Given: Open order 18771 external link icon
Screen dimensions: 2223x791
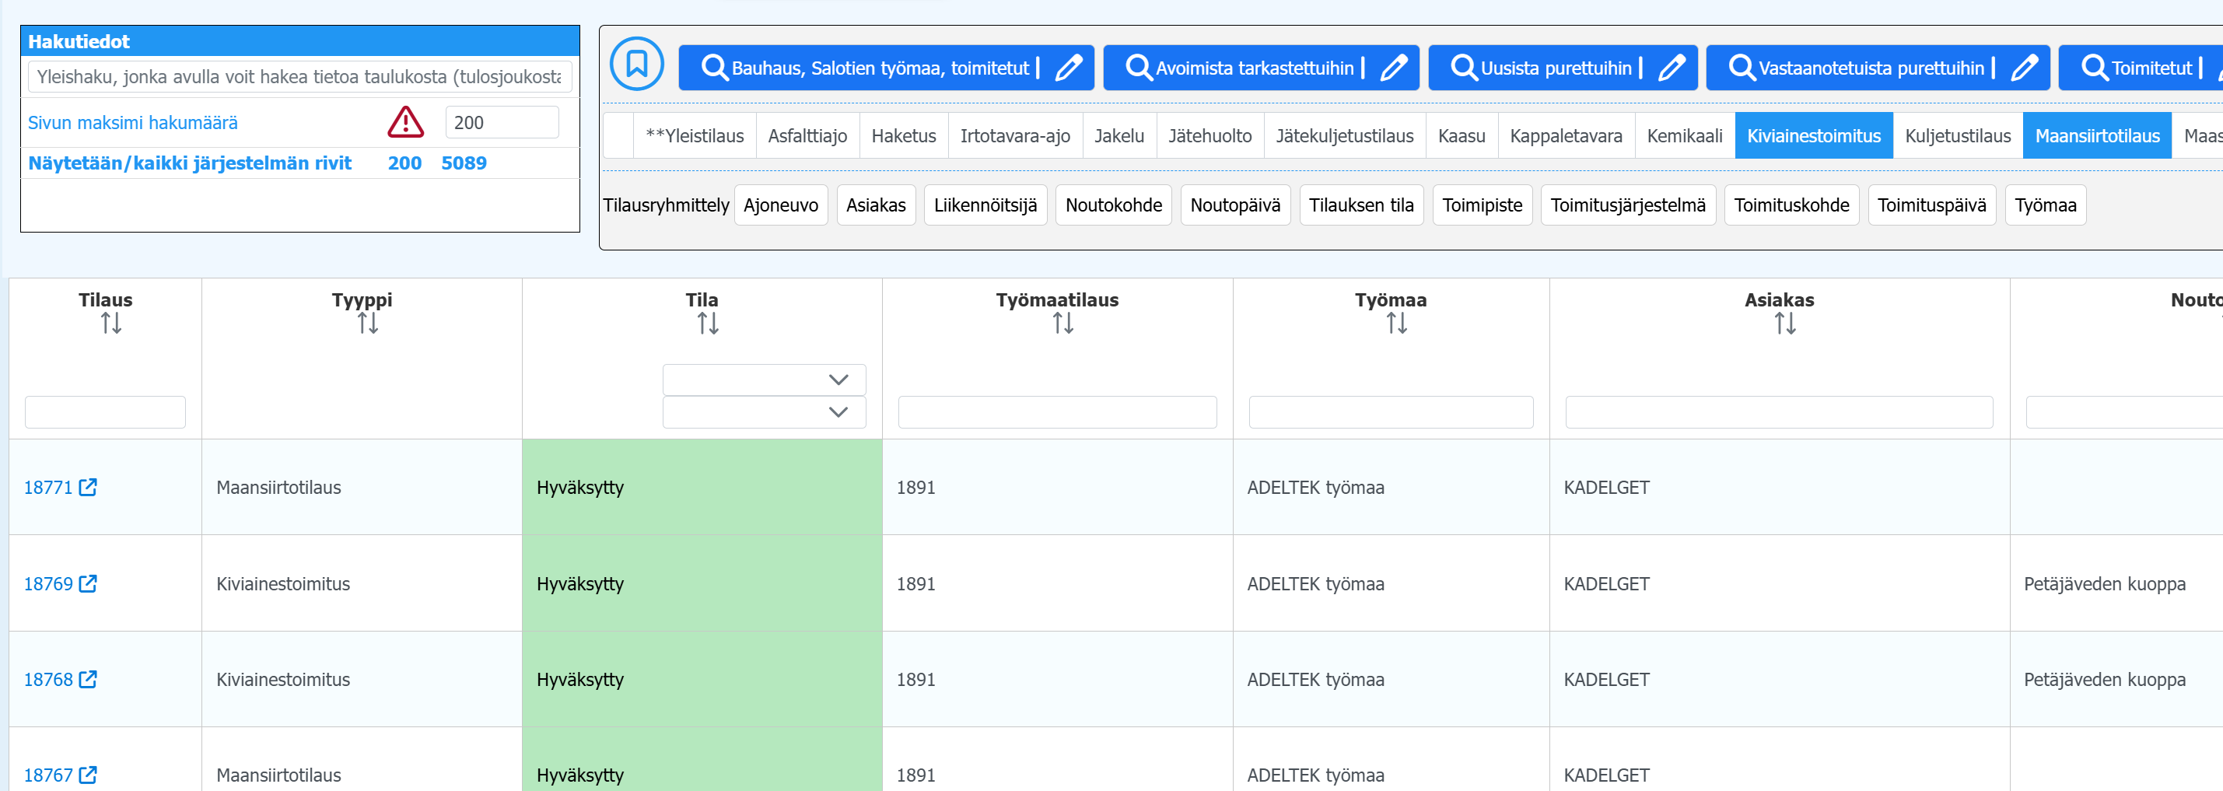Looking at the screenshot, I should [88, 488].
